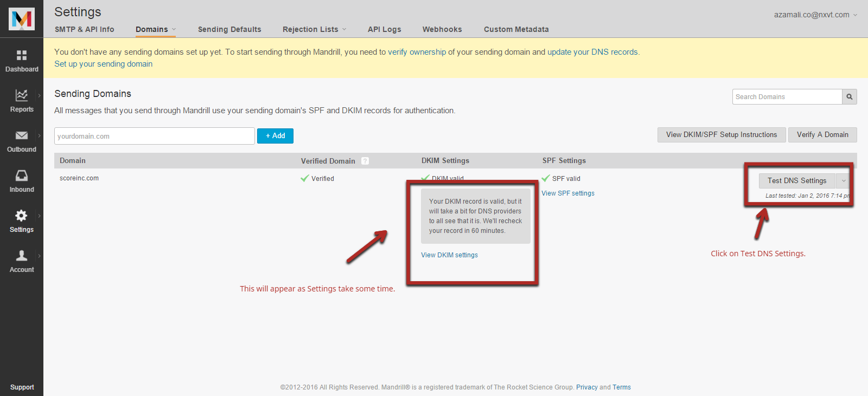Open the Outbound envelope icon
The height and width of the screenshot is (396, 868).
tap(22, 135)
